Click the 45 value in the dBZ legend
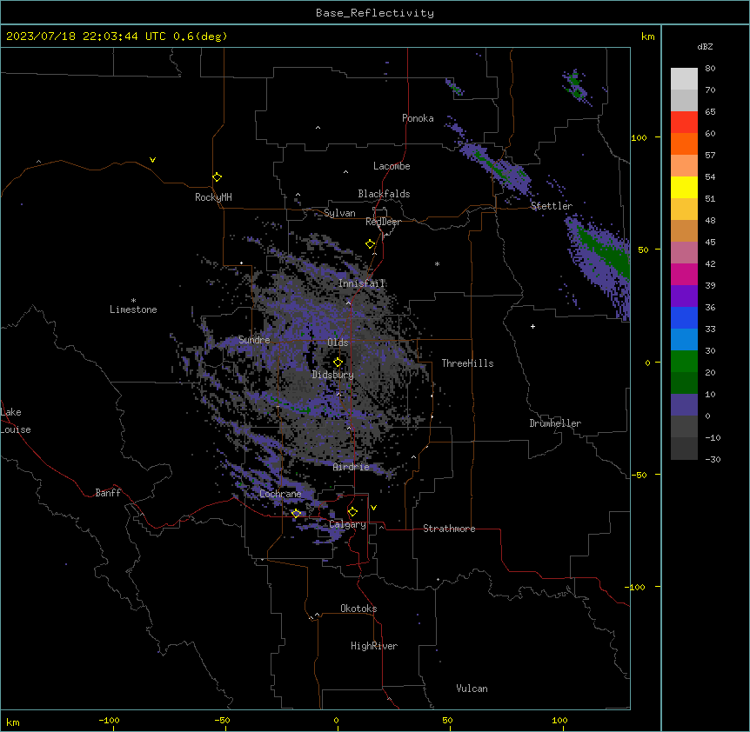This screenshot has height=732, width=750. (710, 243)
